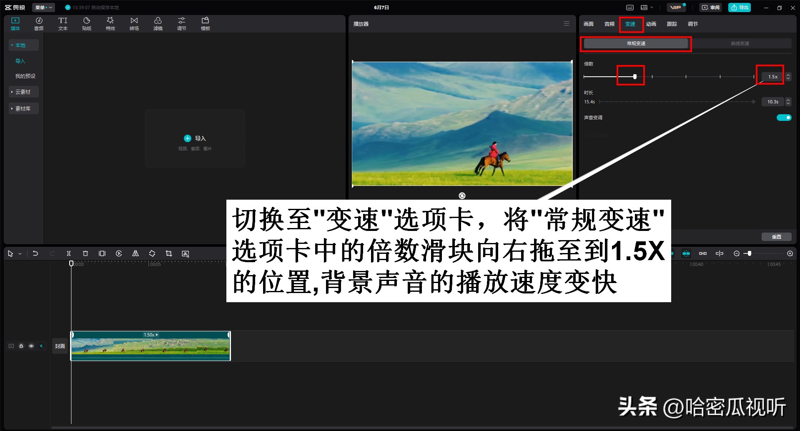Image resolution: width=800 pixels, height=431 pixels.
Task: Open the 转场 (Transitions) panel
Action: (x=134, y=23)
